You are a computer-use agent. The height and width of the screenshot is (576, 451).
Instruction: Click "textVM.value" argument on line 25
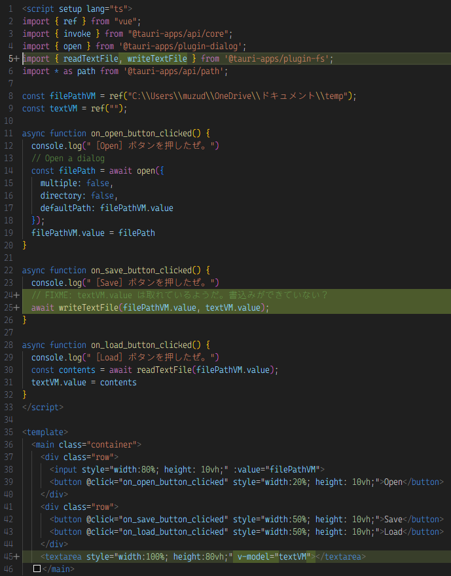tap(233, 308)
